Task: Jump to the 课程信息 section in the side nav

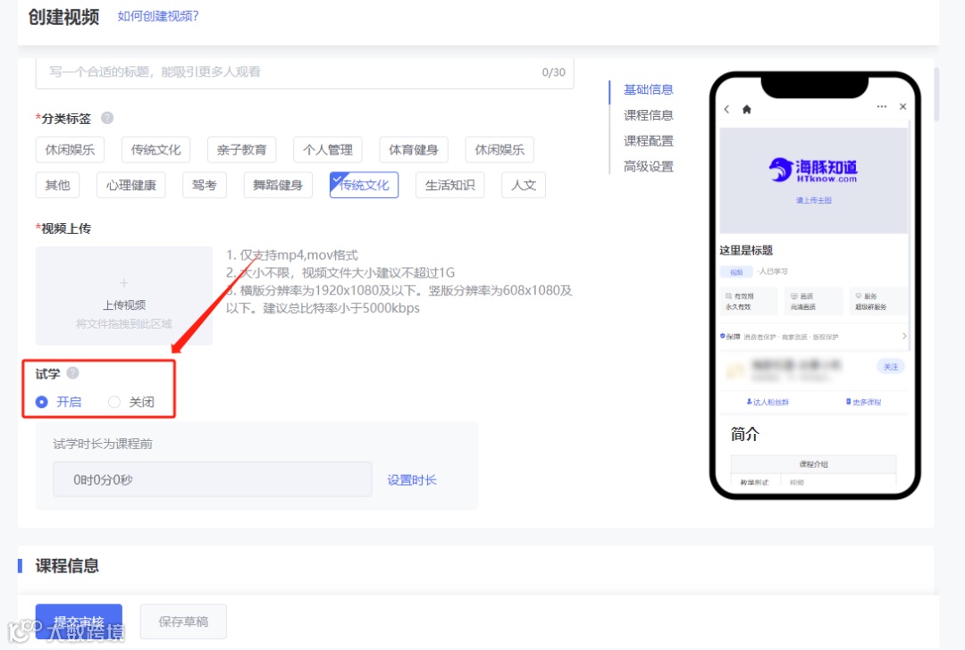Action: 649,115
